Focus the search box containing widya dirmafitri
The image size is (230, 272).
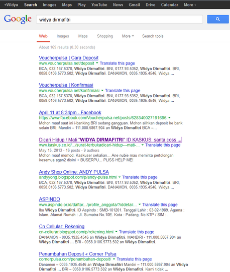[x=120, y=19]
